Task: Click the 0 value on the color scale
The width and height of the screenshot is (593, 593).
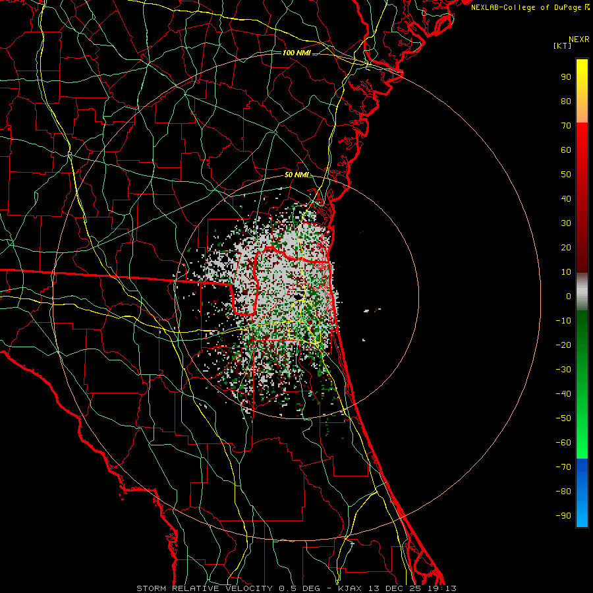Action: (569, 296)
